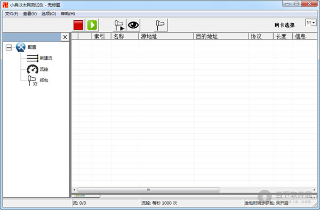Click the app logo icon in title bar
This screenshot has height=210, width=320.
coord(5,5)
